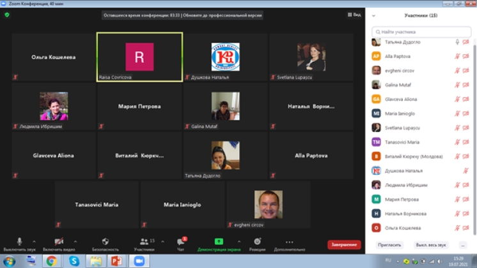Collapse participants panel with chevron
Screen dimensions: 477x268
pyautogui.click(x=373, y=15)
